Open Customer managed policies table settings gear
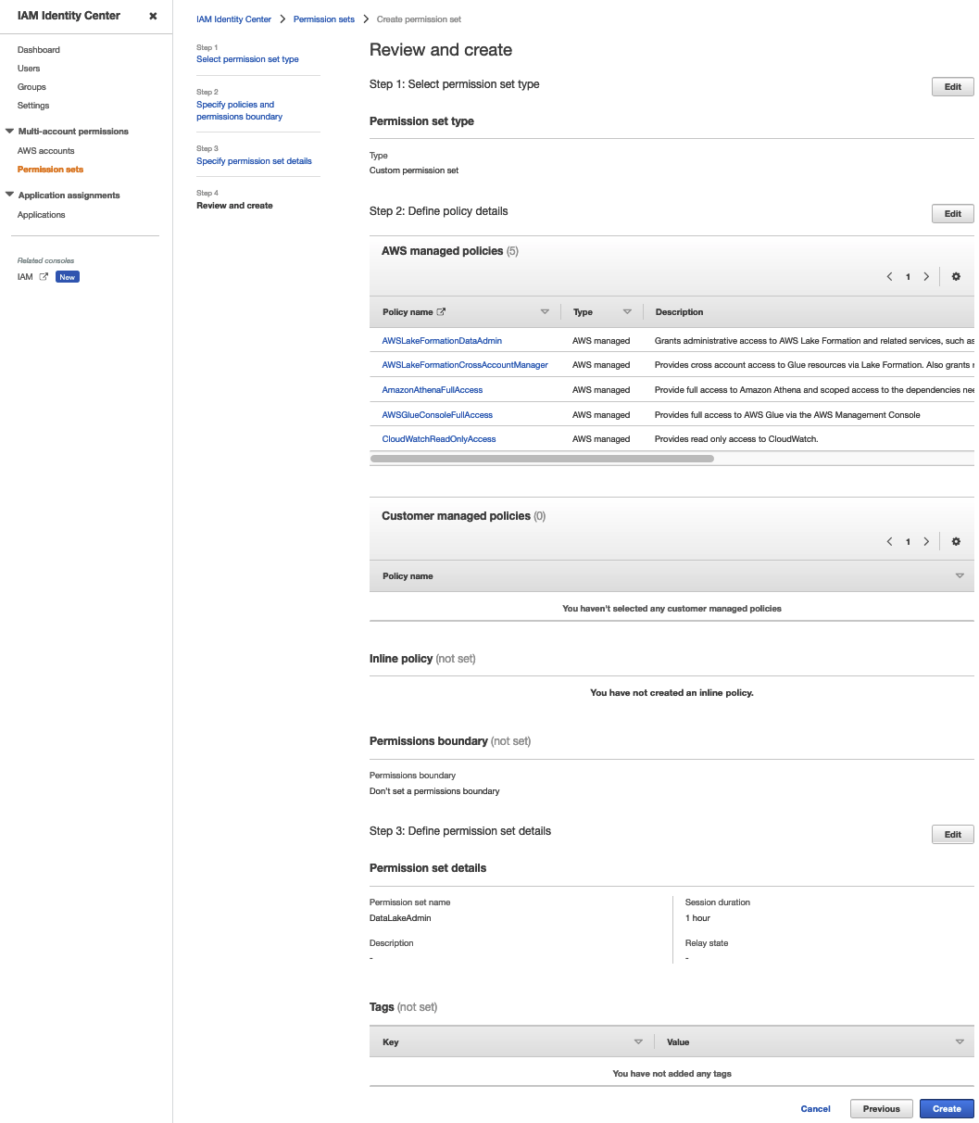979x1123 pixels. pos(956,542)
